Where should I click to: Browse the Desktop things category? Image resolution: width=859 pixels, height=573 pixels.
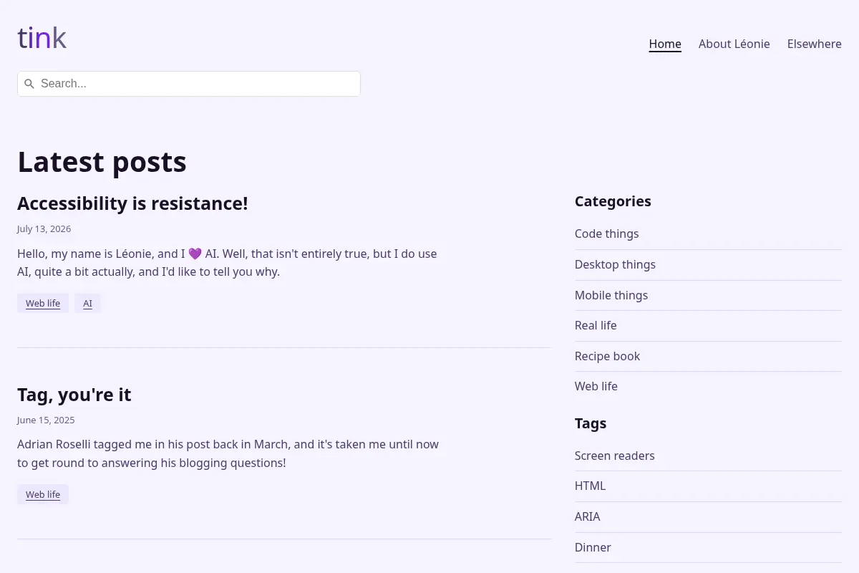coord(615,264)
